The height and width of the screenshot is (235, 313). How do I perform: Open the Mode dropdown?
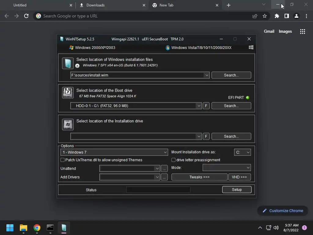(226, 168)
